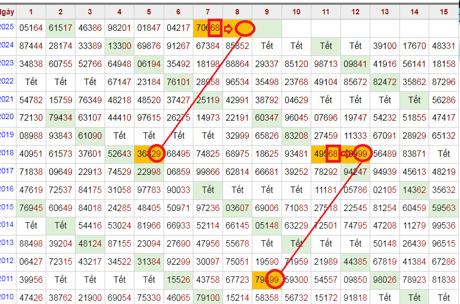Select the cell containing 59563
The image size is (460, 304).
[444, 207]
